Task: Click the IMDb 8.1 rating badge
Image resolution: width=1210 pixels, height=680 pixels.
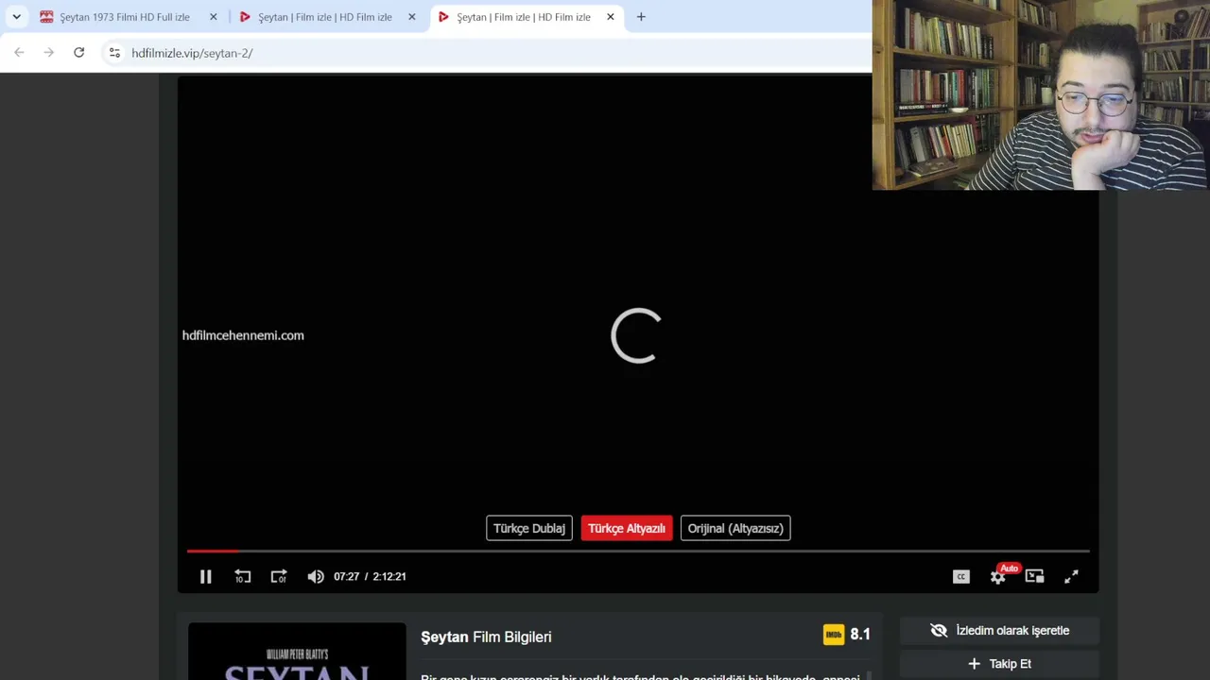Action: point(847,635)
